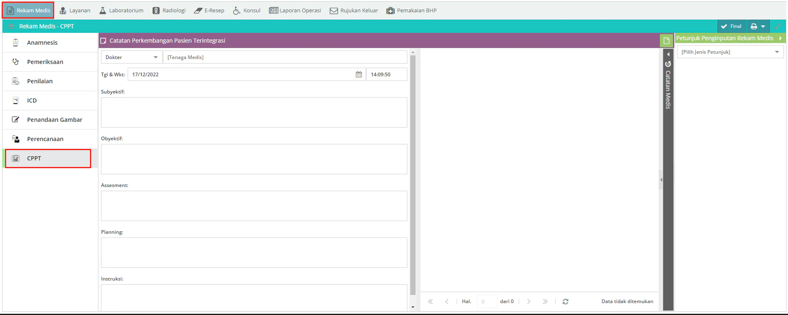Viewport: 788px width, 315px height.
Task: Click the Catatan Medis vertical label
Action: (668, 89)
